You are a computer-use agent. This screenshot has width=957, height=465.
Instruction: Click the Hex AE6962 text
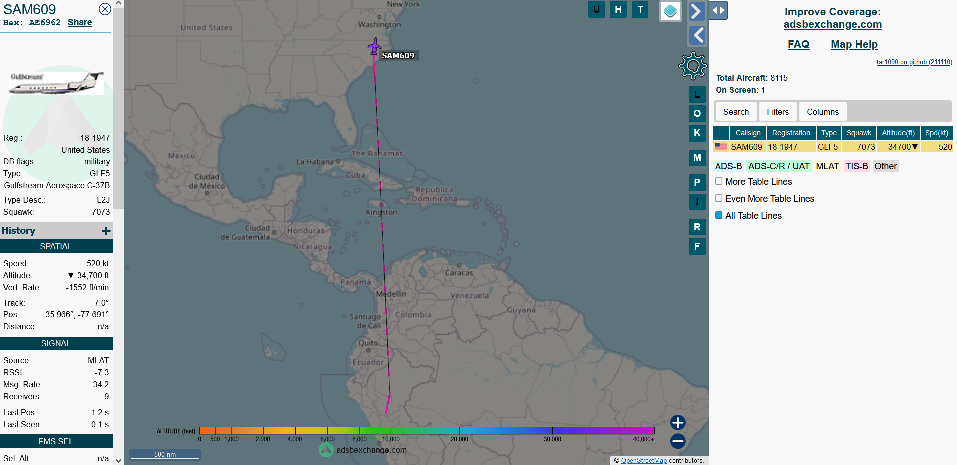point(32,23)
